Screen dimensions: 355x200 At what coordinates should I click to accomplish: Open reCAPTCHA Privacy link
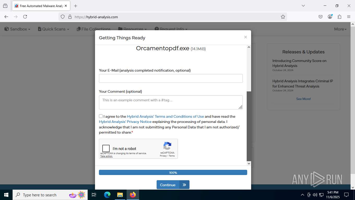click(163, 156)
